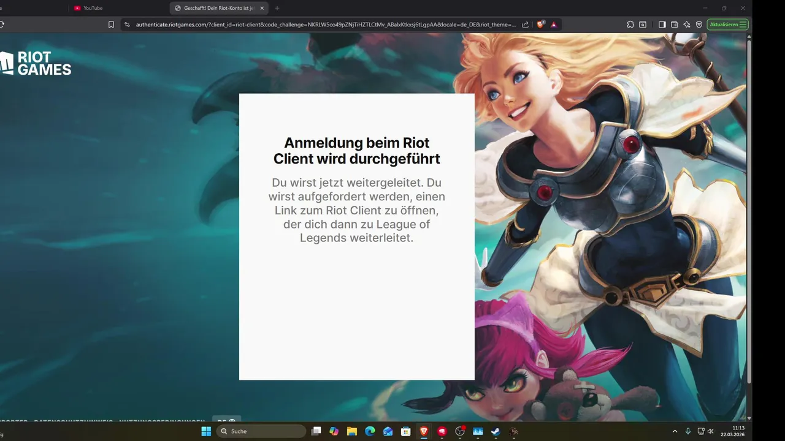Click heading 'Anmeldung beim Riot Client wird durchgeführt'

click(357, 151)
